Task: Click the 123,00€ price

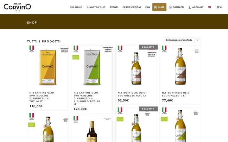Action: click(x=80, y=109)
